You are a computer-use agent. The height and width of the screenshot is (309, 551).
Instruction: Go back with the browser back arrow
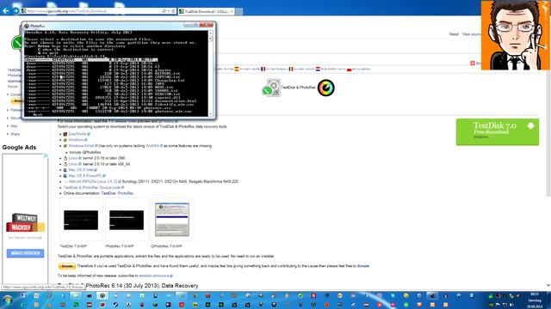click(6, 11)
